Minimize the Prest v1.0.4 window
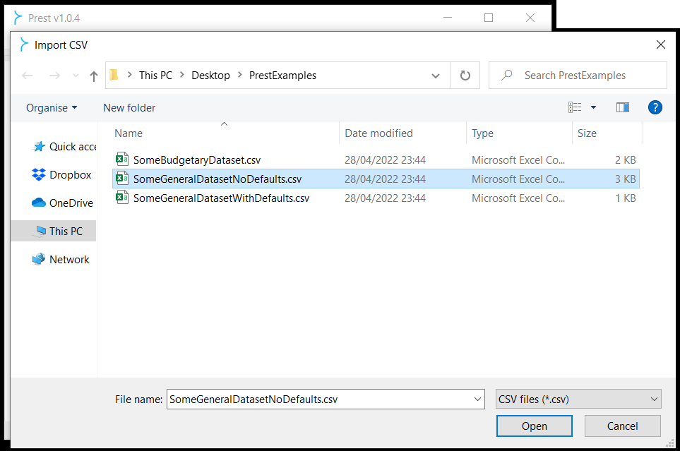Viewport: 680px width, 451px height. 448,18
